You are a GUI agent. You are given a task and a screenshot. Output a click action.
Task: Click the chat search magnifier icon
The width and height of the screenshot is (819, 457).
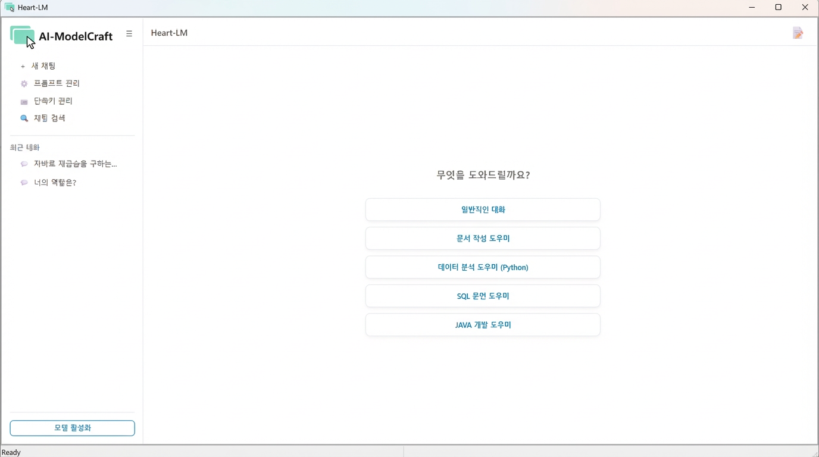(x=24, y=118)
